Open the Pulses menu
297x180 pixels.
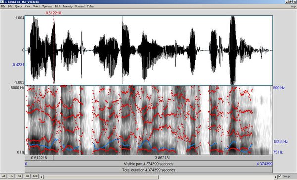pos(91,6)
